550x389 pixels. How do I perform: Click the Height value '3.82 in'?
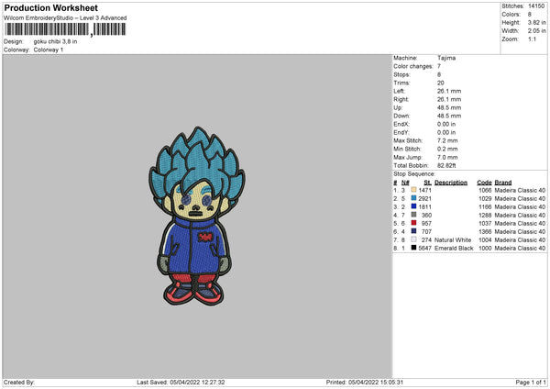[x=536, y=22]
